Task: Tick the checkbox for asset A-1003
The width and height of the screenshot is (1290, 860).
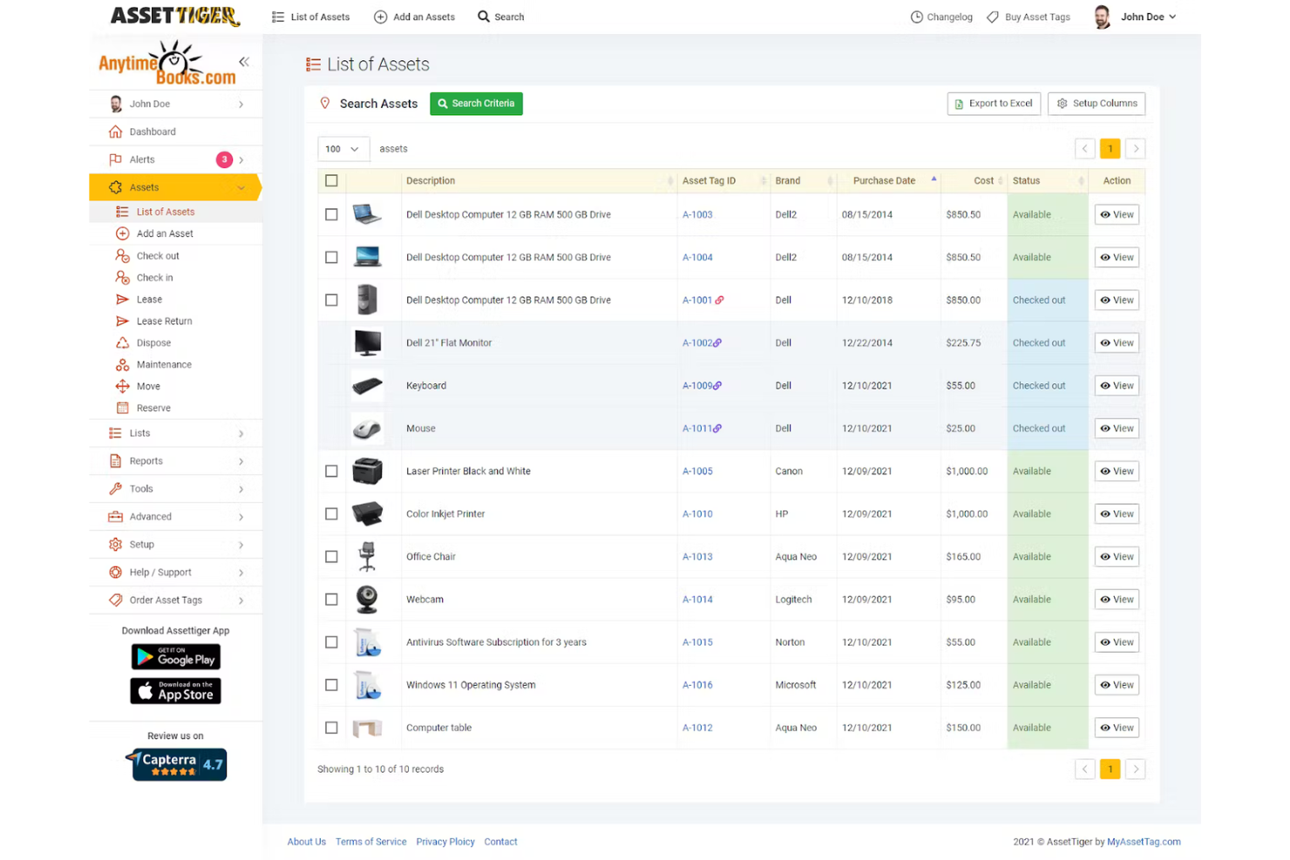Action: 331,214
